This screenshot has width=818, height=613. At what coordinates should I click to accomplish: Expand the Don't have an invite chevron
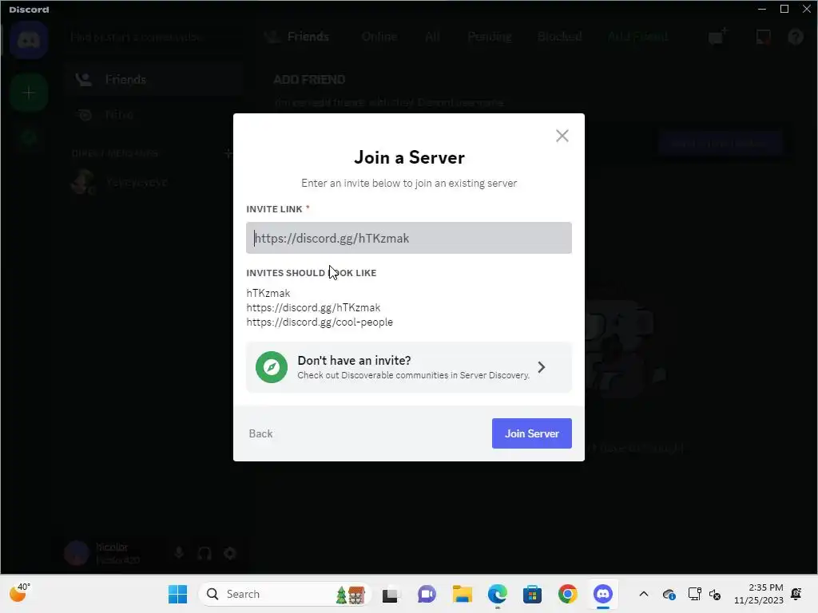pos(542,367)
